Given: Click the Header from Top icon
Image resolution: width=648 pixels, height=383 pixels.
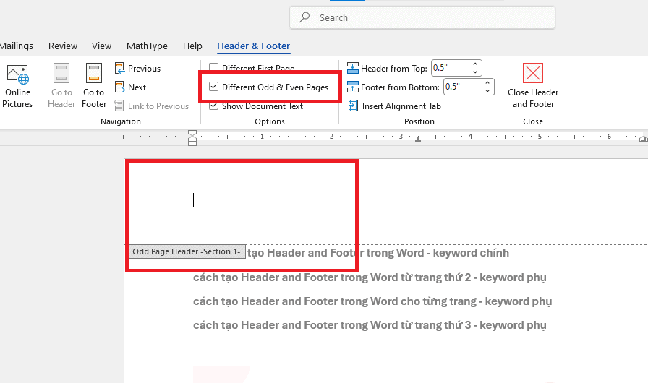Looking at the screenshot, I should [x=352, y=68].
